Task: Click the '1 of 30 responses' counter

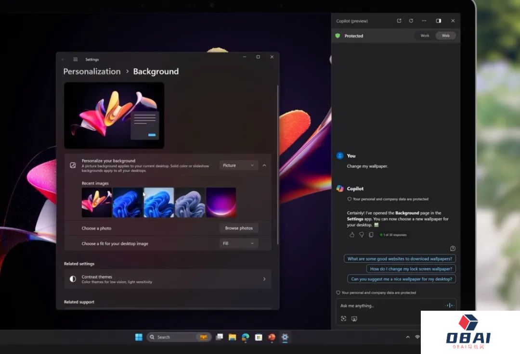Action: (395, 235)
